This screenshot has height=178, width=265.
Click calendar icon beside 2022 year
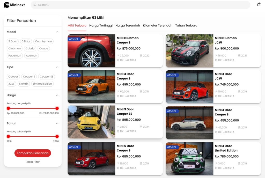pyautogui.click(x=141, y=56)
